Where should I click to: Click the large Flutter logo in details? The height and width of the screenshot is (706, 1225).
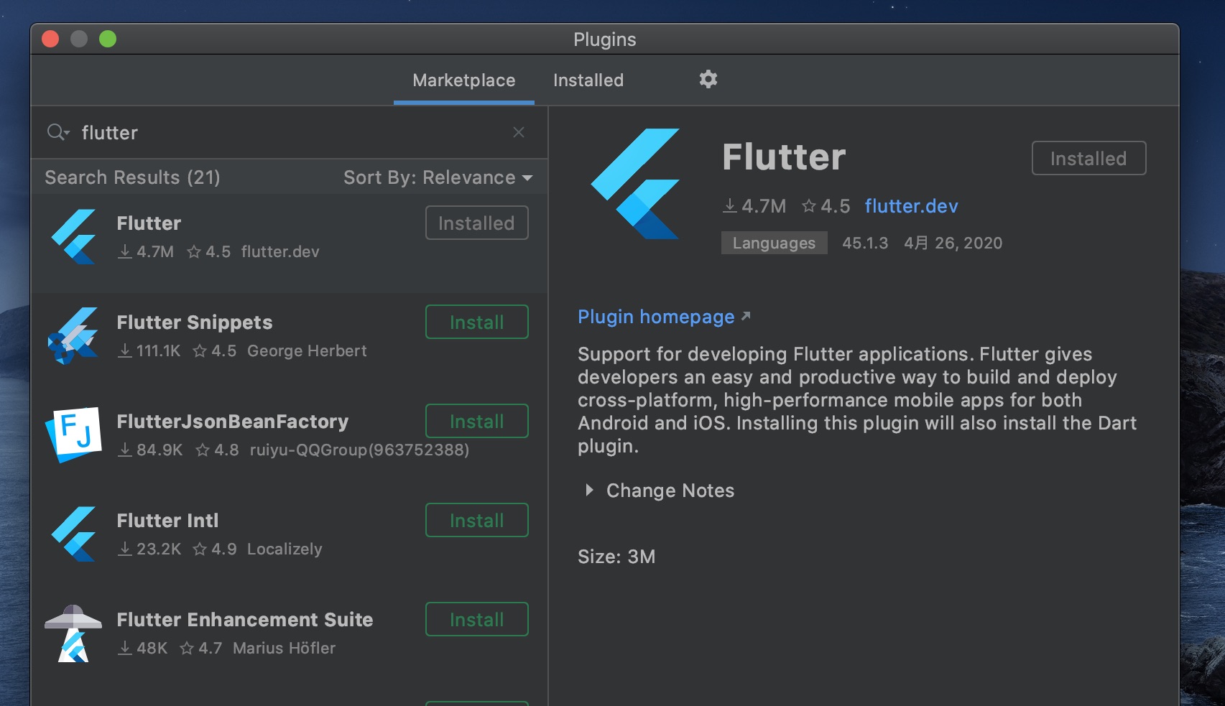pos(635,184)
